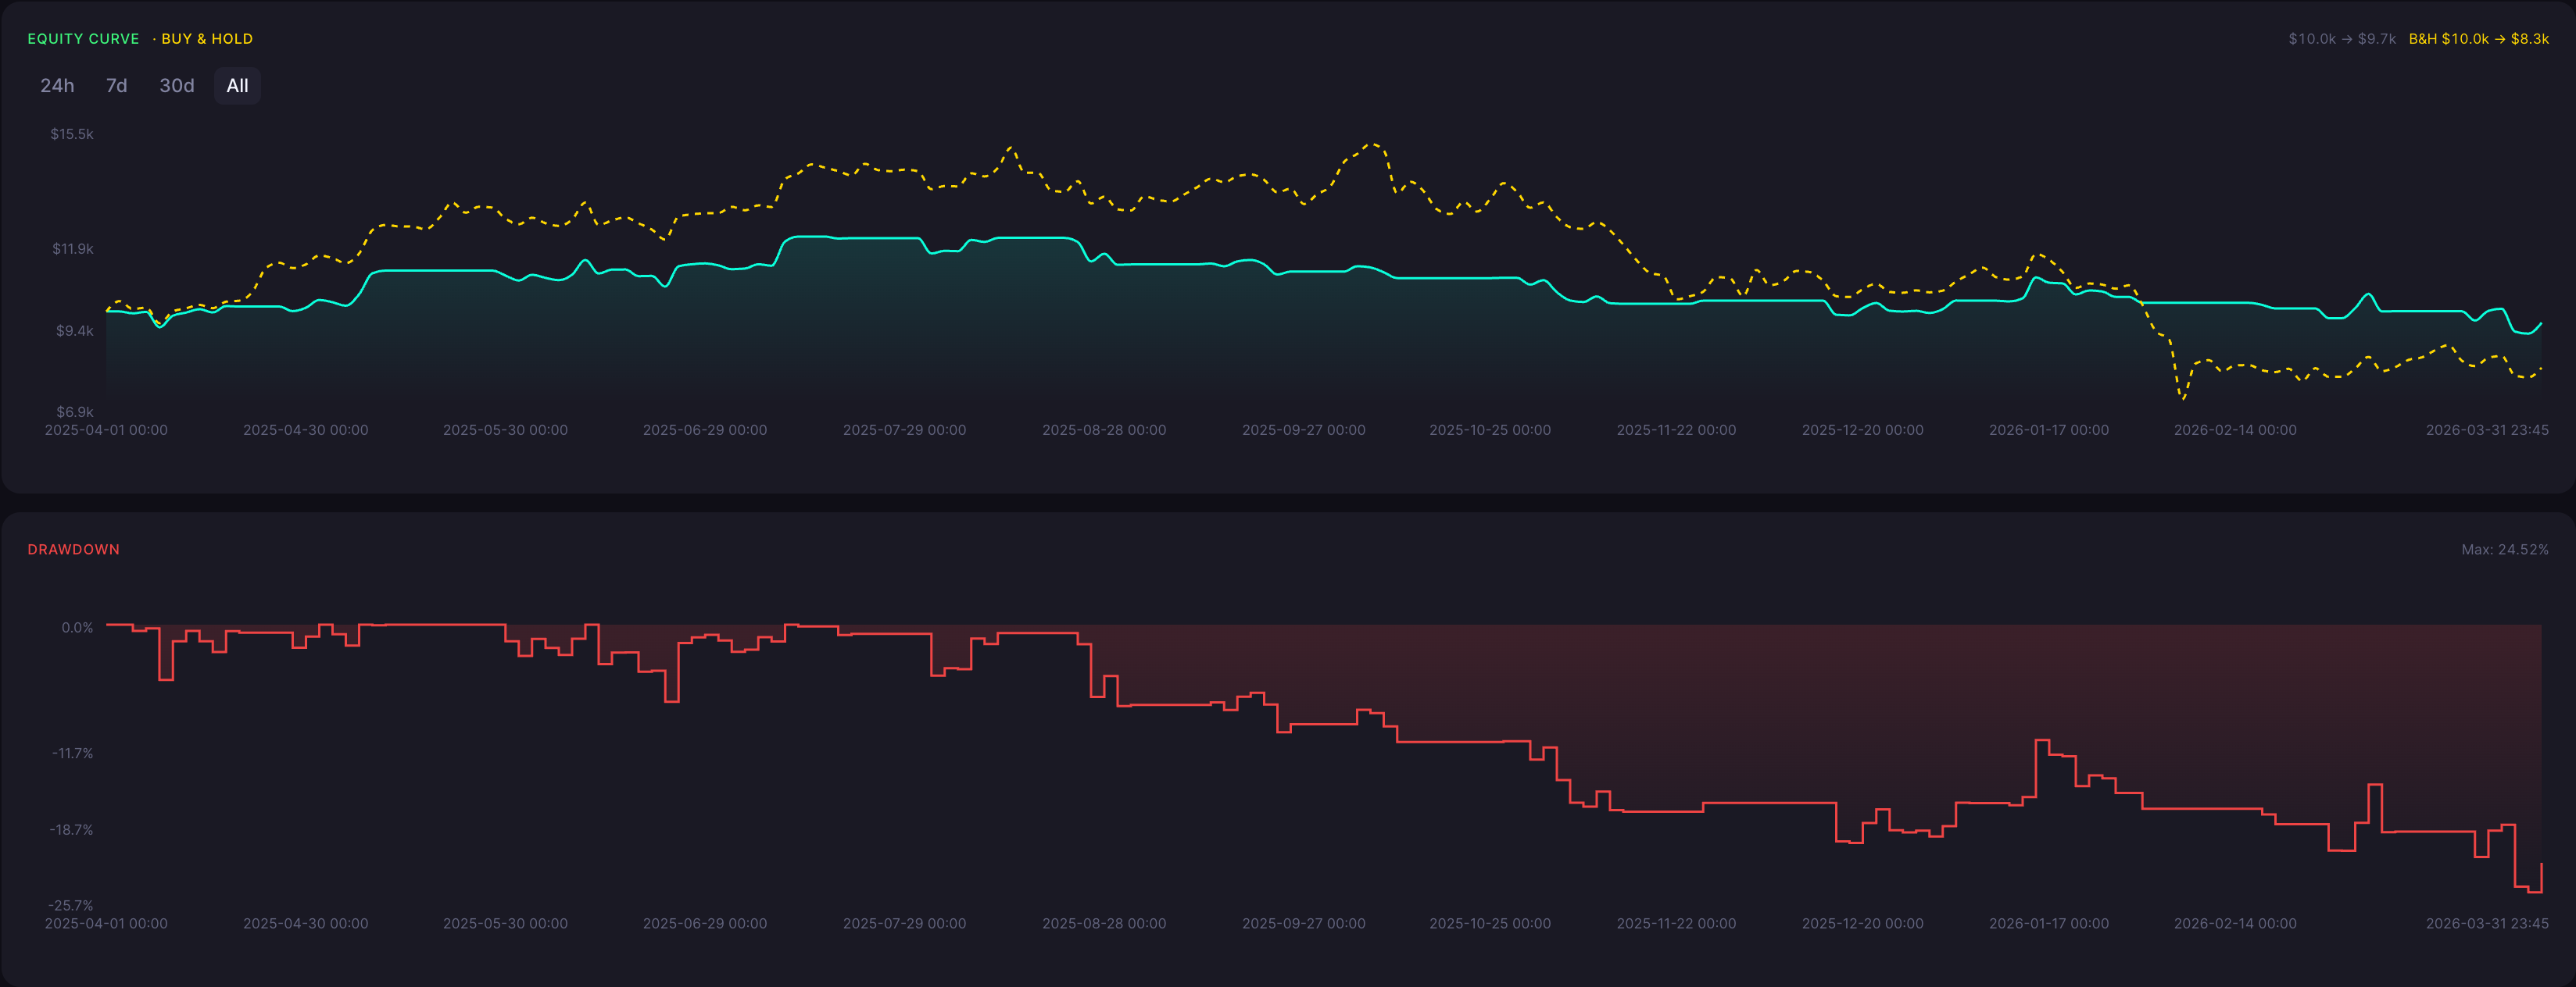Image resolution: width=2576 pixels, height=987 pixels.
Task: Click drawdown chart date 2025-04-30 00:00
Action: [x=306, y=924]
